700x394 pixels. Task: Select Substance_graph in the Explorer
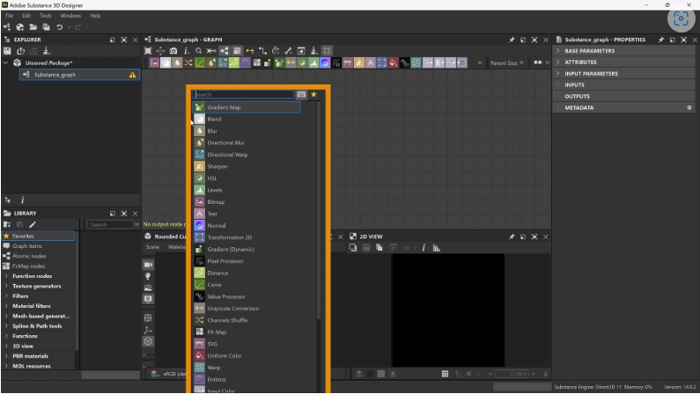(x=79, y=75)
